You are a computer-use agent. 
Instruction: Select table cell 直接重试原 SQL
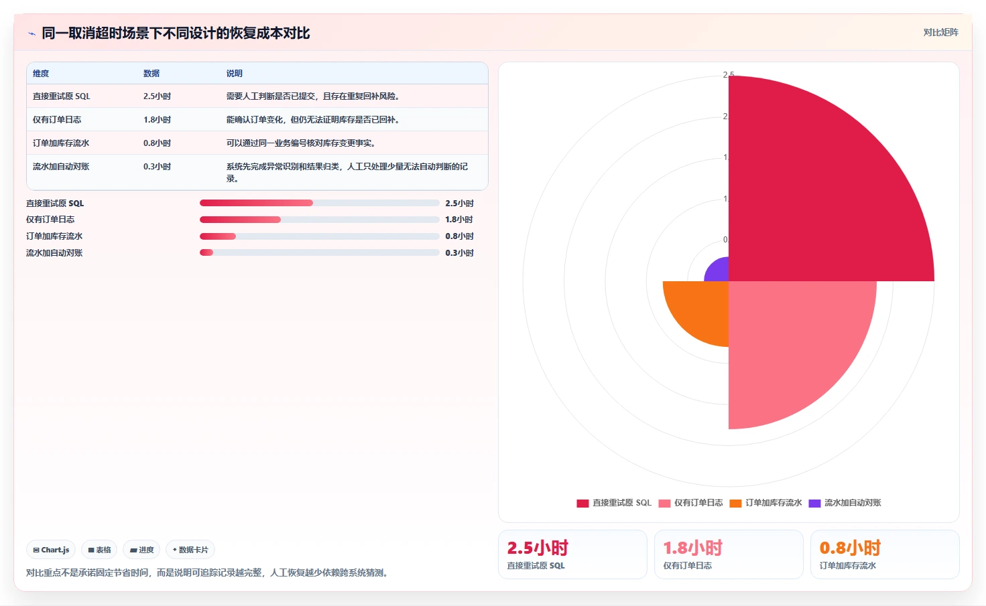coord(61,96)
